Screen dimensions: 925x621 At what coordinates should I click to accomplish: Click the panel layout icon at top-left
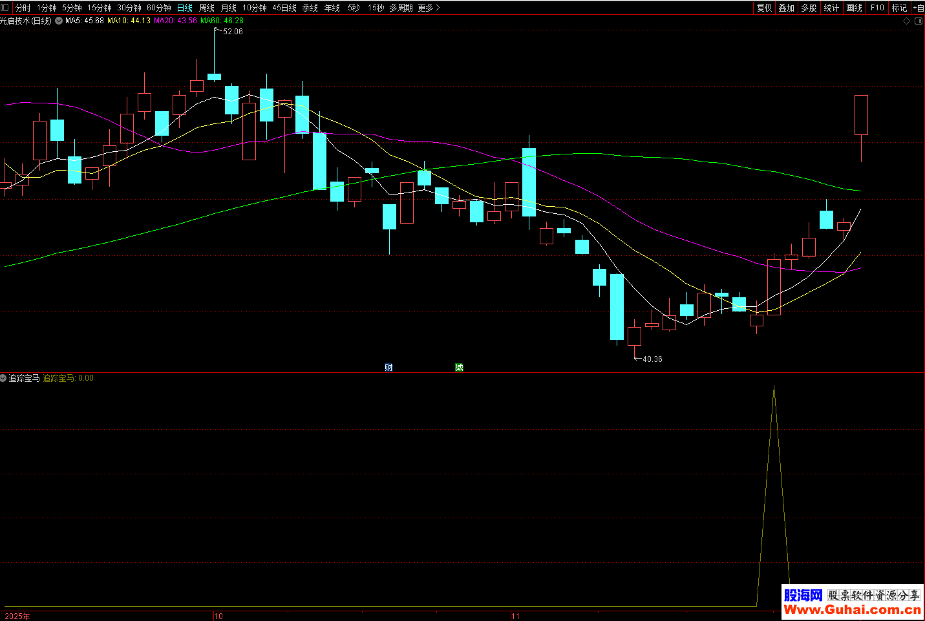pyautogui.click(x=5, y=8)
